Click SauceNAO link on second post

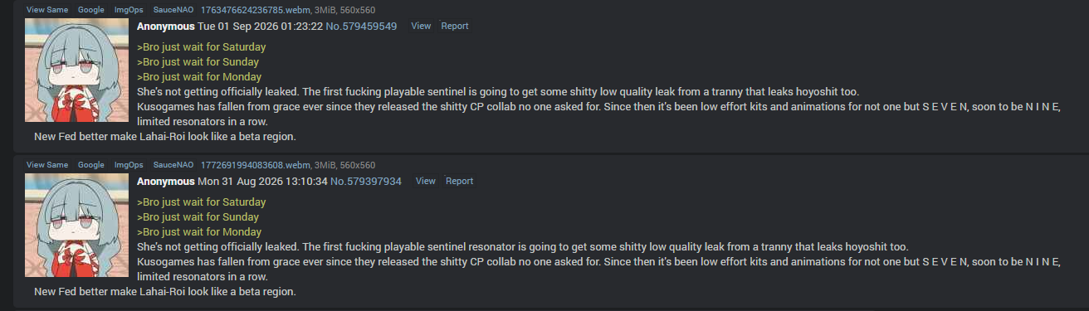[x=173, y=165]
